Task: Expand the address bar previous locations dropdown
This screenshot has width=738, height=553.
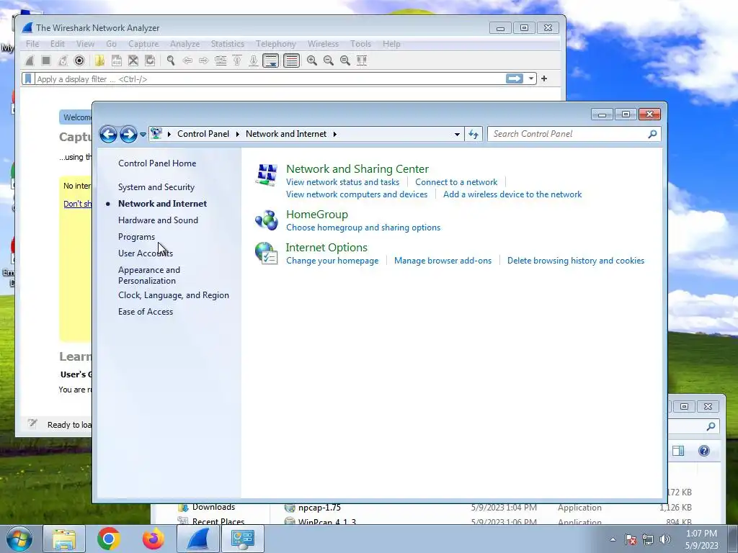Action: coord(457,135)
